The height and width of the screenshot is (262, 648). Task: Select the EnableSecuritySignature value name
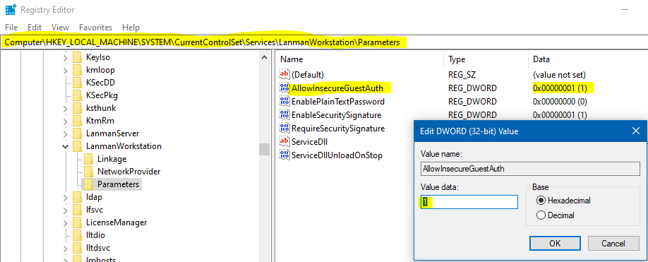pyautogui.click(x=337, y=115)
